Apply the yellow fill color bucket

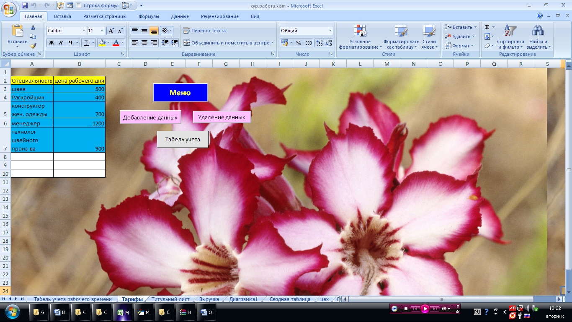click(102, 43)
